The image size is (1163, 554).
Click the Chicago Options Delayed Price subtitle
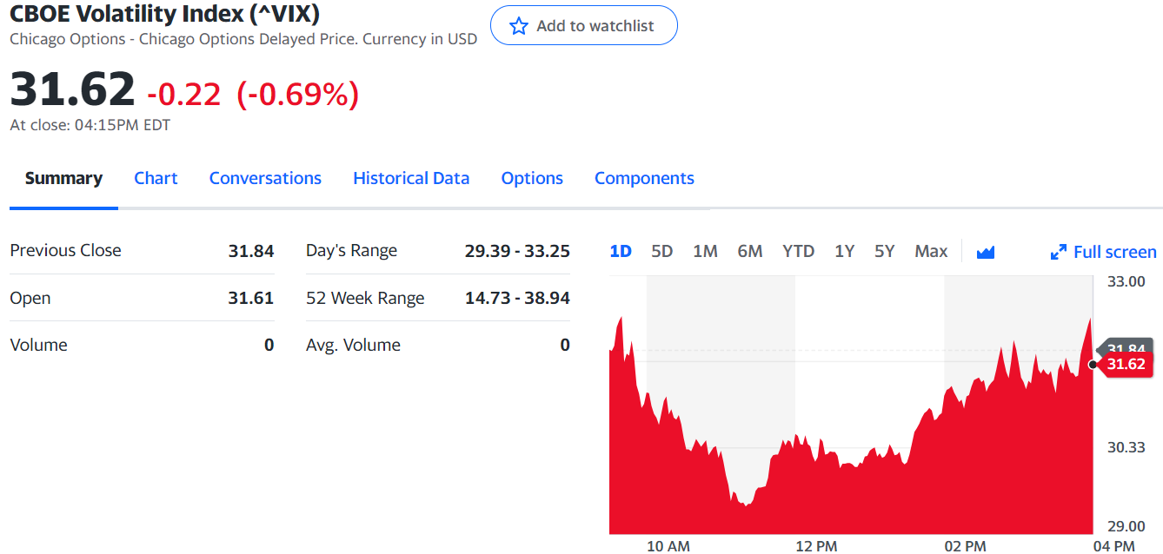[243, 39]
